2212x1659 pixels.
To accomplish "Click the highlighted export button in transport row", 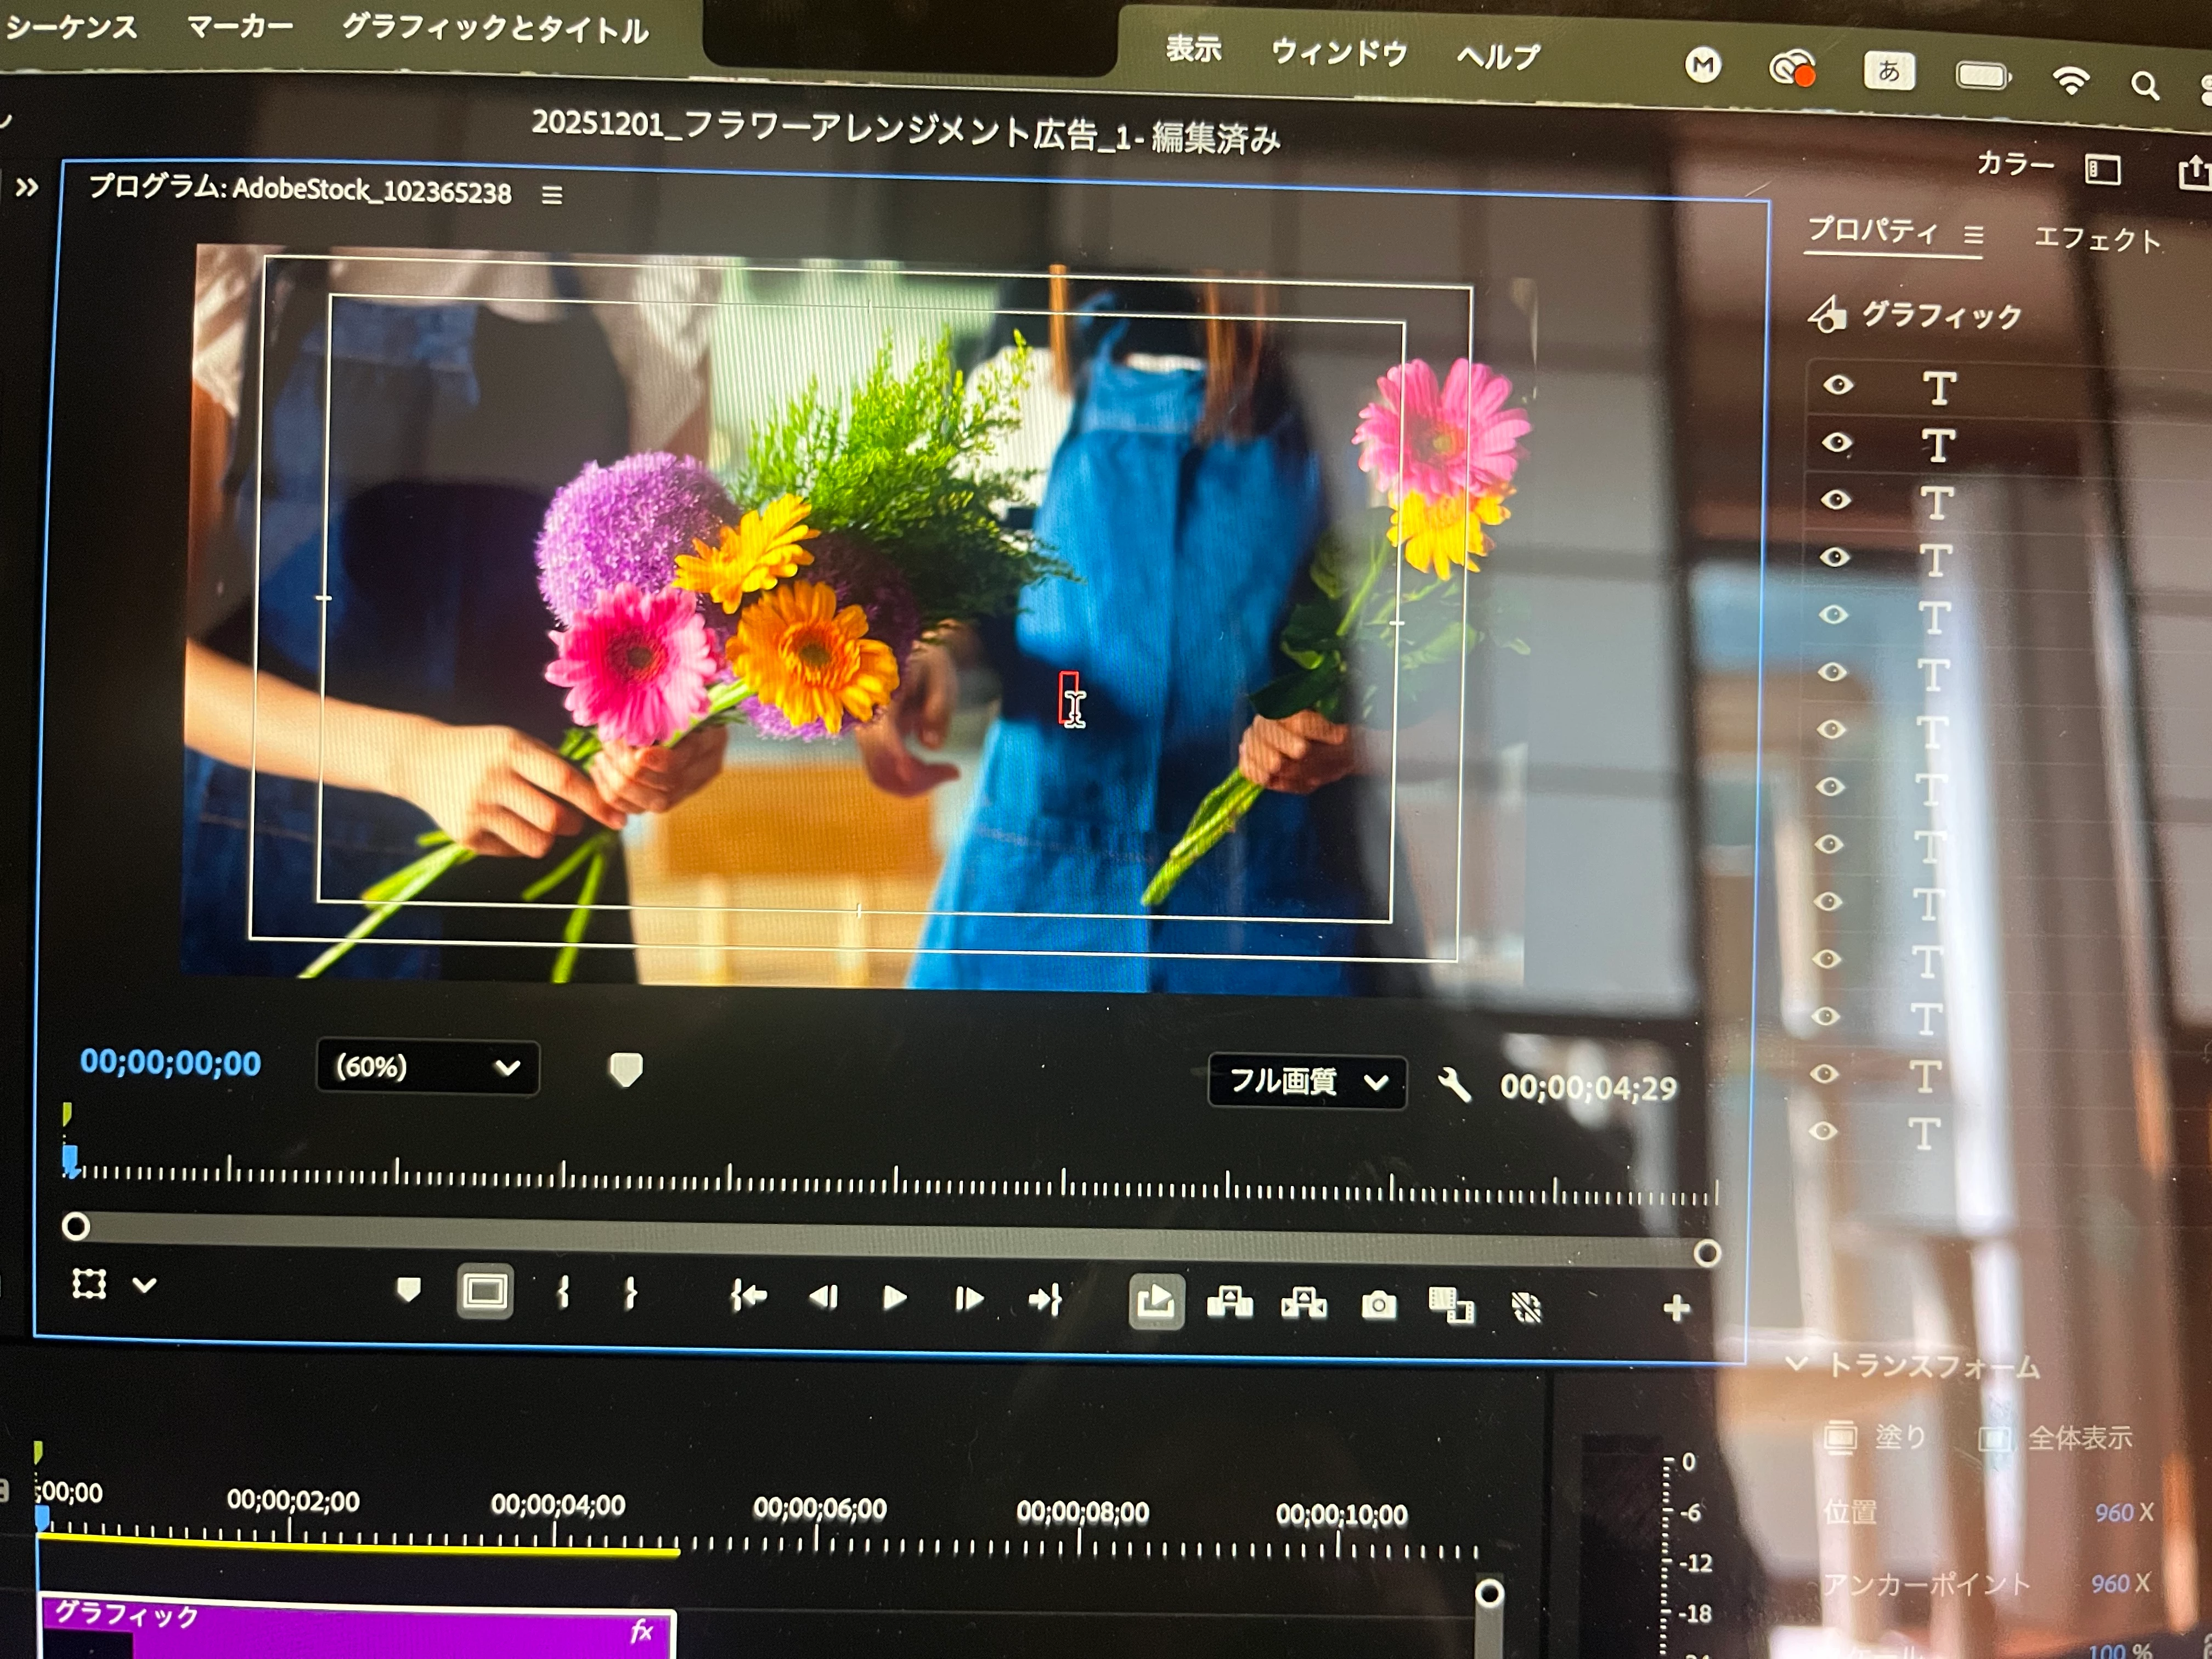I will pos(1156,1302).
